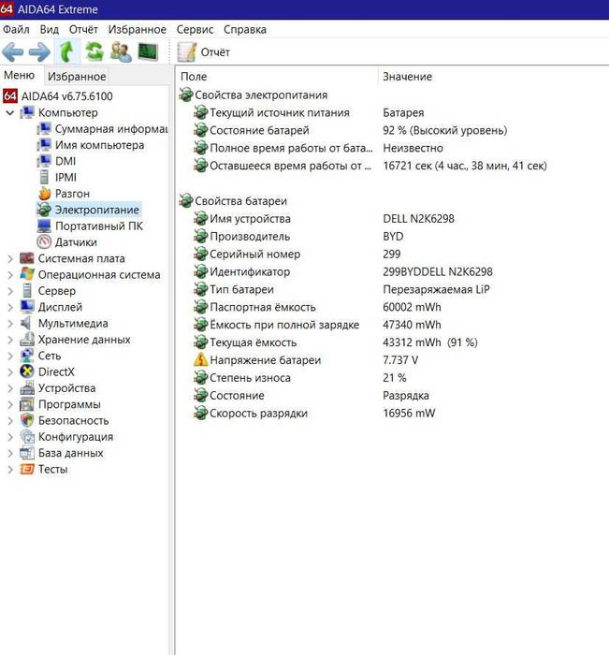Go forward with the blue right arrow
Screen dimensions: 609x655
point(40,52)
